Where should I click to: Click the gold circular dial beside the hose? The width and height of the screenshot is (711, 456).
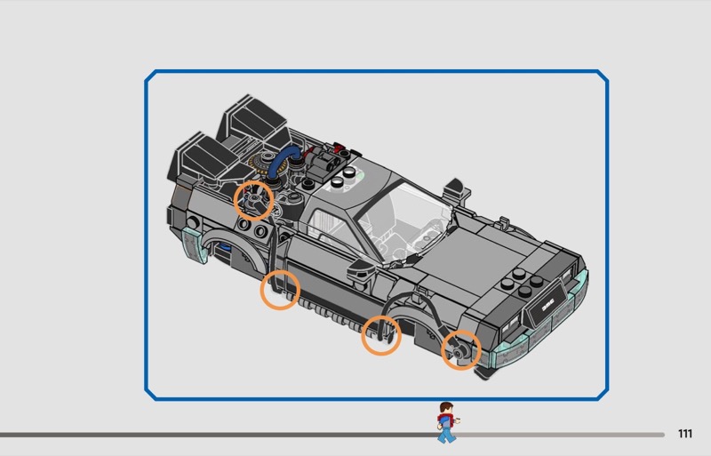(259, 164)
